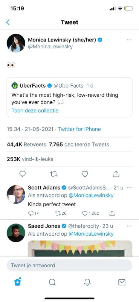Screen dimensions: 139x302
Task: Retweet the main tweet
Action: [x=53, y=174]
